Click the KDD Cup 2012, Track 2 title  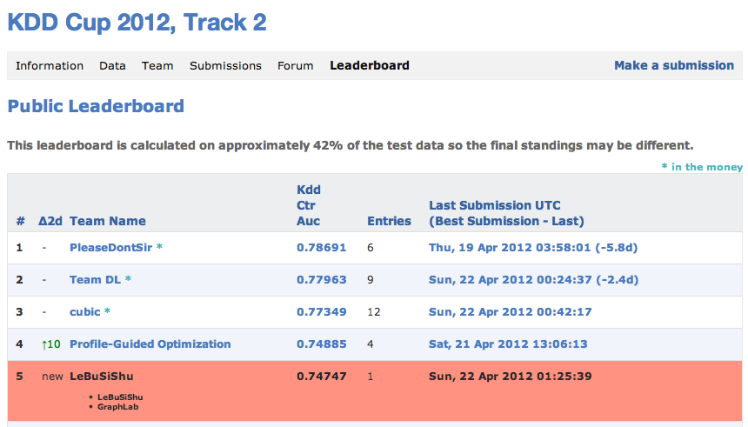pyautogui.click(x=137, y=23)
